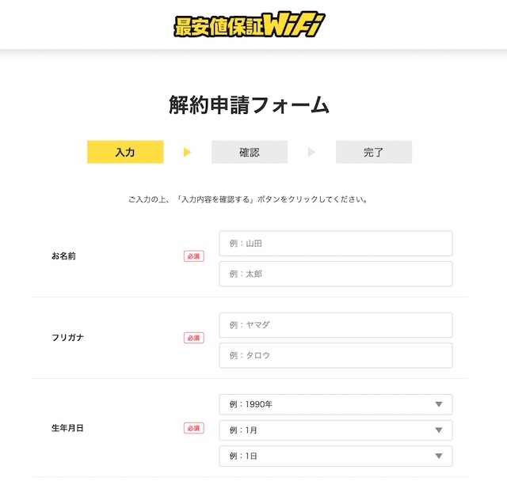Open the birth day dropdown 例：1日
Viewport: 507px width, 496px height.
(x=336, y=456)
